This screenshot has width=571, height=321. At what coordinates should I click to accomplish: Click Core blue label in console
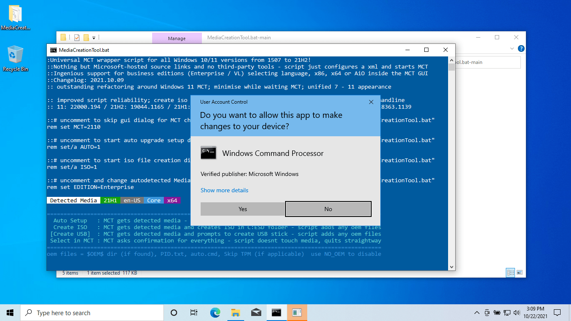[x=154, y=201]
